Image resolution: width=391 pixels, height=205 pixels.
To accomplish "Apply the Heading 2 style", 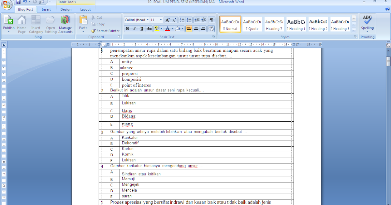I will (318, 24).
